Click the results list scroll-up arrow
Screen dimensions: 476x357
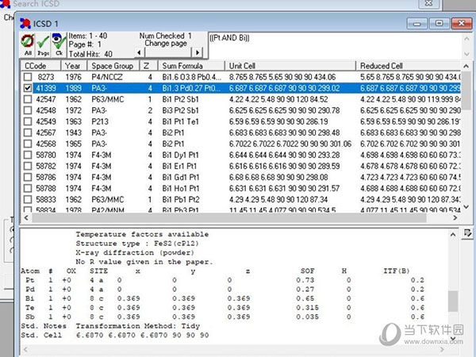click(x=466, y=66)
